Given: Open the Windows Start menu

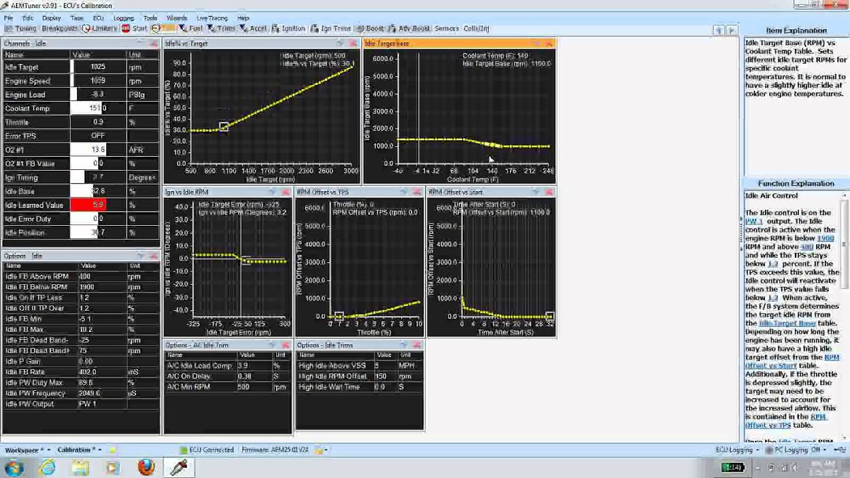Looking at the screenshot, I should [14, 467].
